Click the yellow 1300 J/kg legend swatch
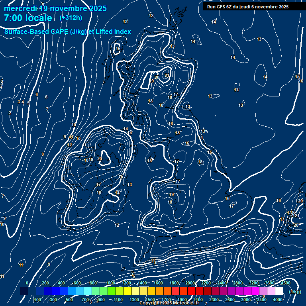This screenshot has height=306, width=306. (135, 291)
